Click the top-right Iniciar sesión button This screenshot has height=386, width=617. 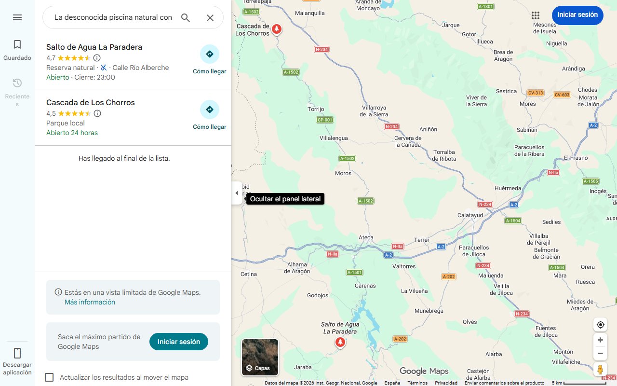tap(577, 15)
